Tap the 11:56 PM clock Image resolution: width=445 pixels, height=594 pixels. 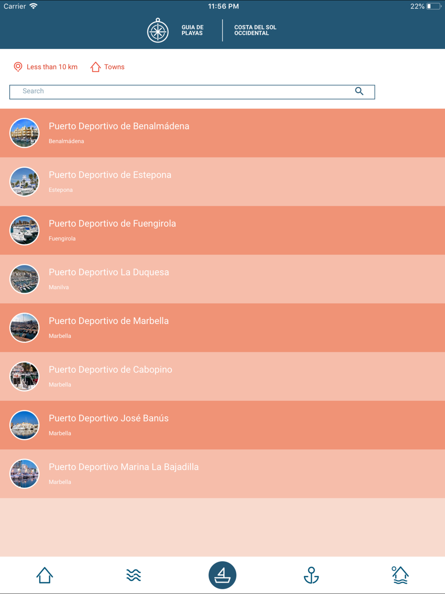223,6
